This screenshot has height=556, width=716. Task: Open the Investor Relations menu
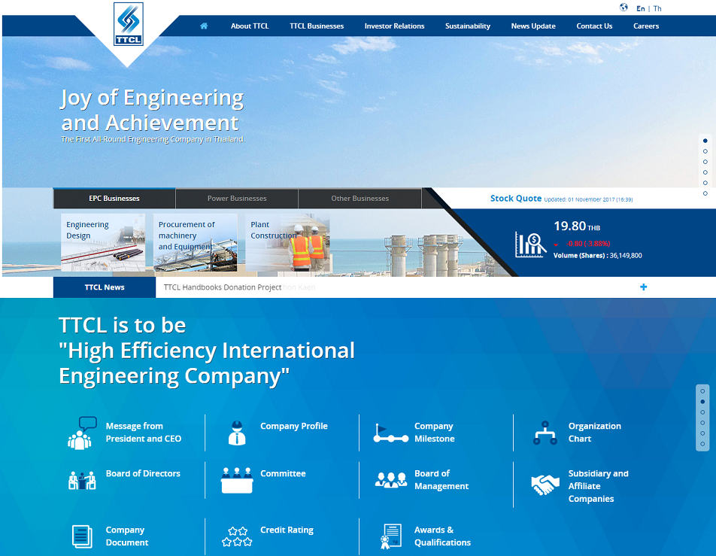point(395,26)
